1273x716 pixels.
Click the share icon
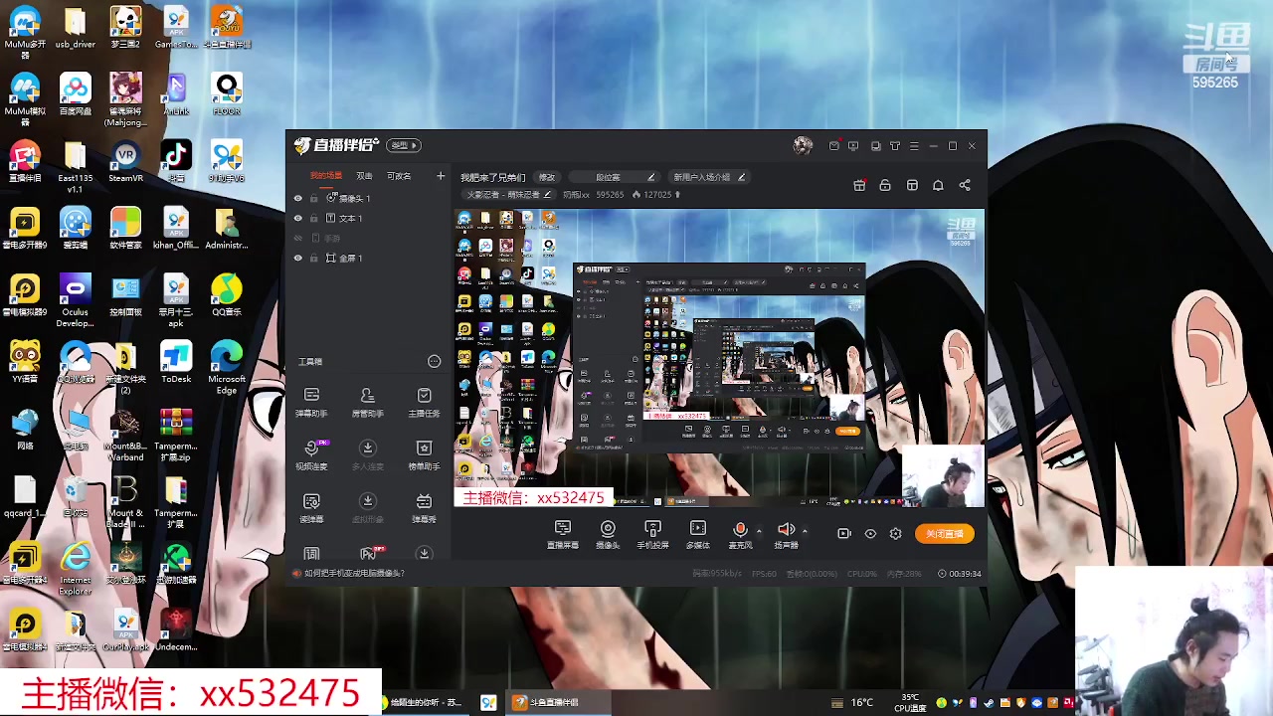pos(965,185)
